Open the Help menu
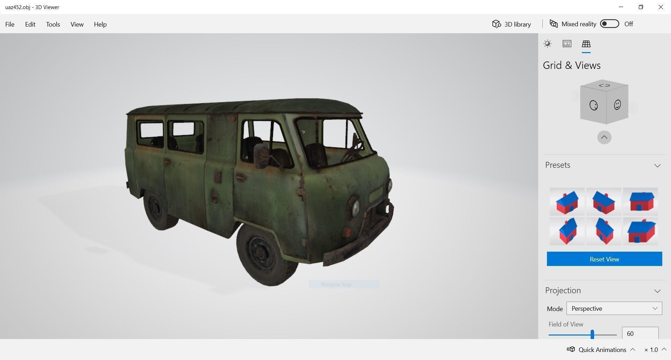The width and height of the screenshot is (671, 360). pyautogui.click(x=100, y=24)
